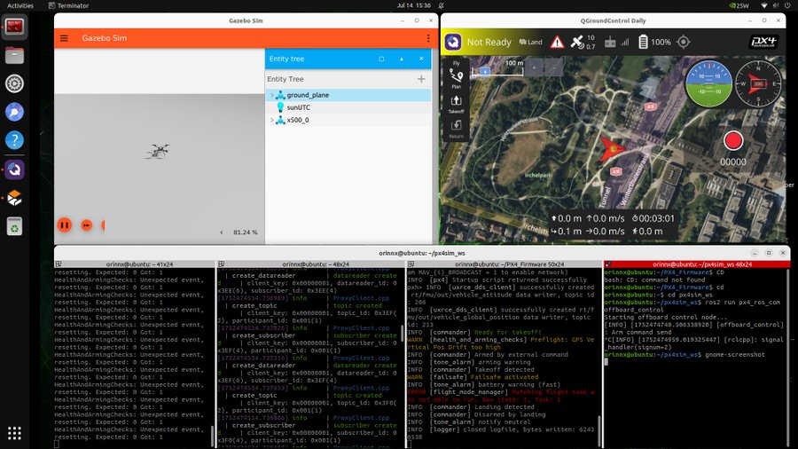Image resolution: width=798 pixels, height=449 pixels.
Task: Open Files from the dock
Action: click(x=14, y=55)
